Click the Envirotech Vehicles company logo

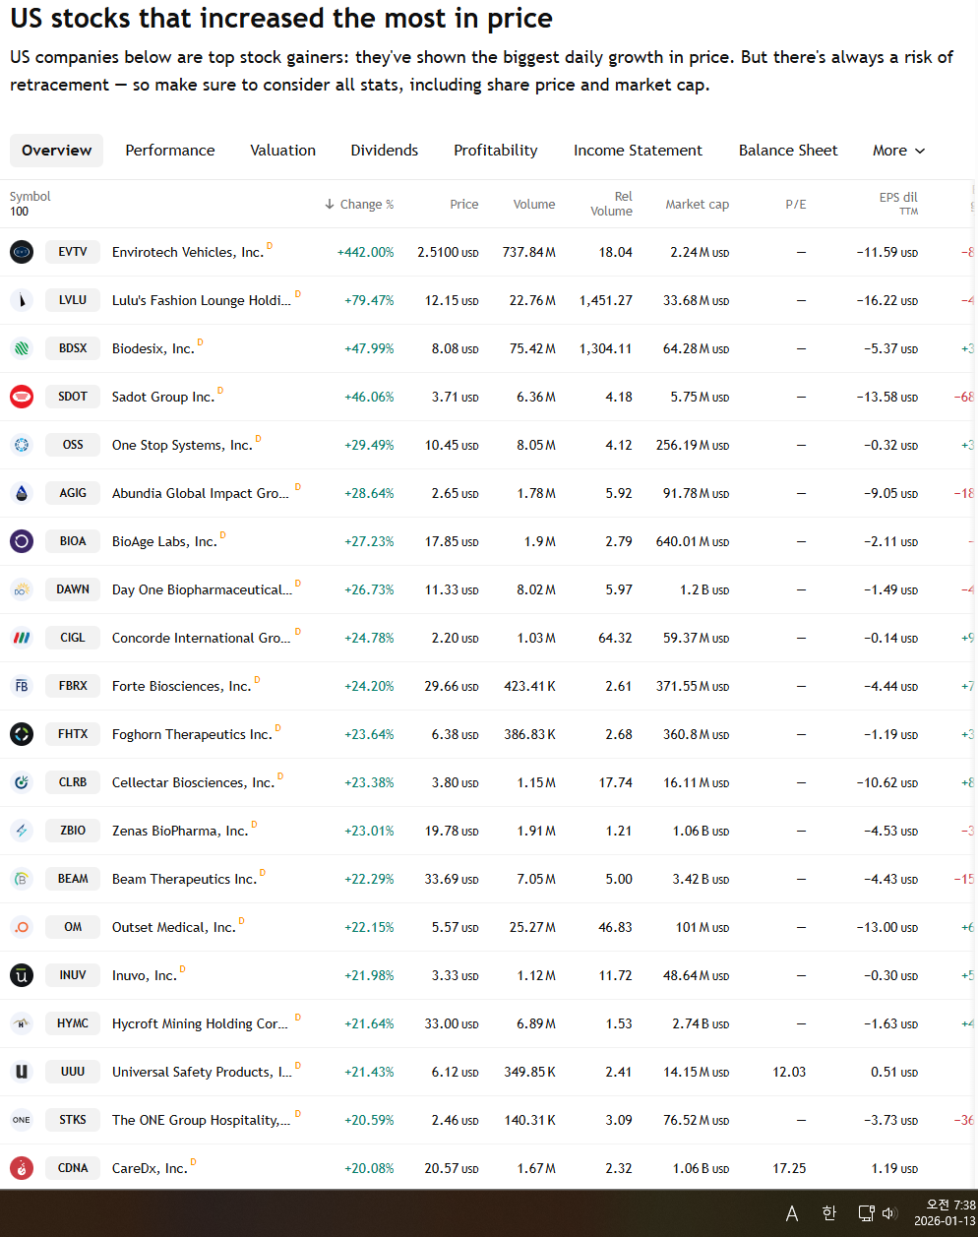(22, 252)
